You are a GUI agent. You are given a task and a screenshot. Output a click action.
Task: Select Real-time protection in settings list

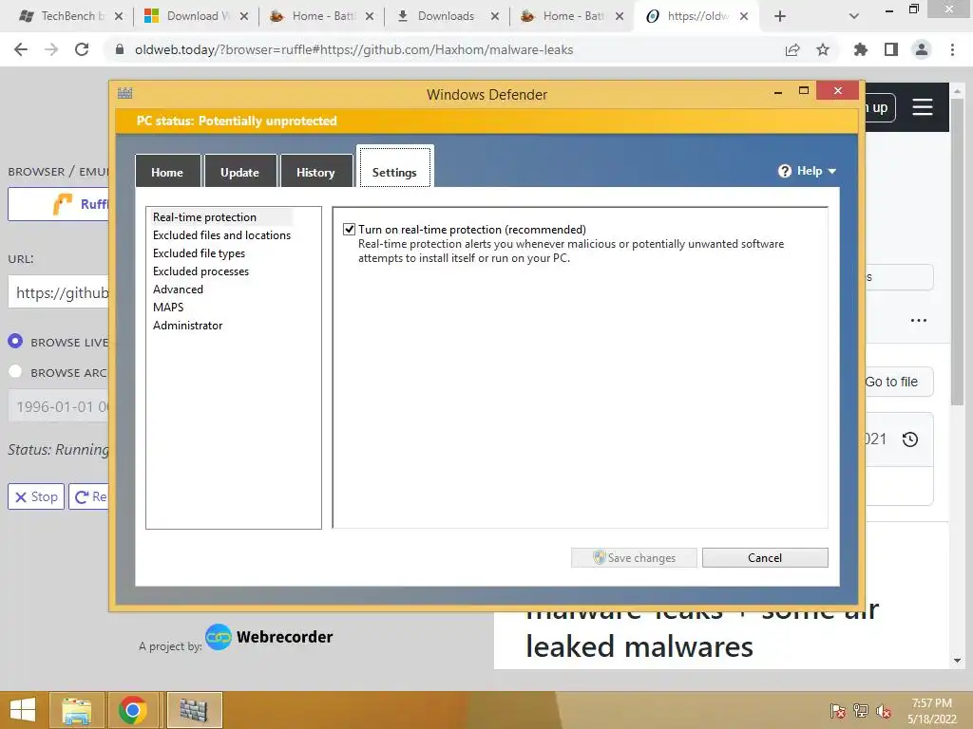tap(205, 217)
